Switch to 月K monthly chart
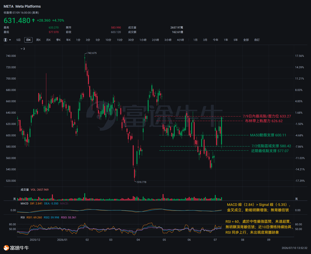The height and width of the screenshot is (254, 311). 48,40
